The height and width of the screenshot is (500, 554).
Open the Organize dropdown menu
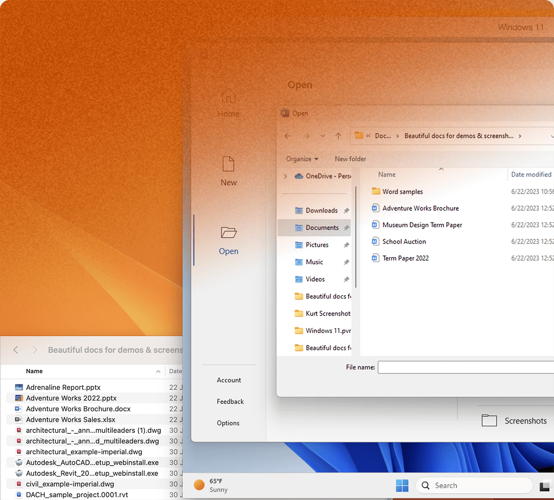[x=302, y=159]
